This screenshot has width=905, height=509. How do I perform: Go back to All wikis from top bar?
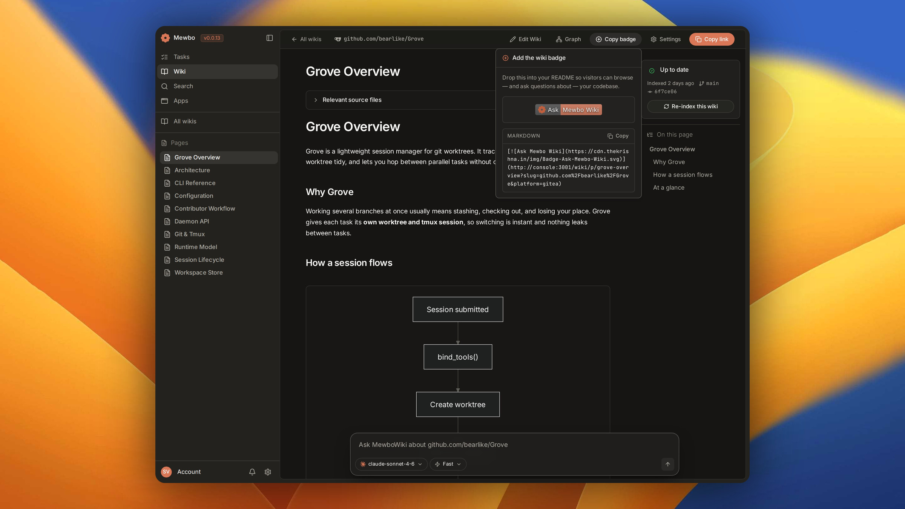(x=306, y=39)
